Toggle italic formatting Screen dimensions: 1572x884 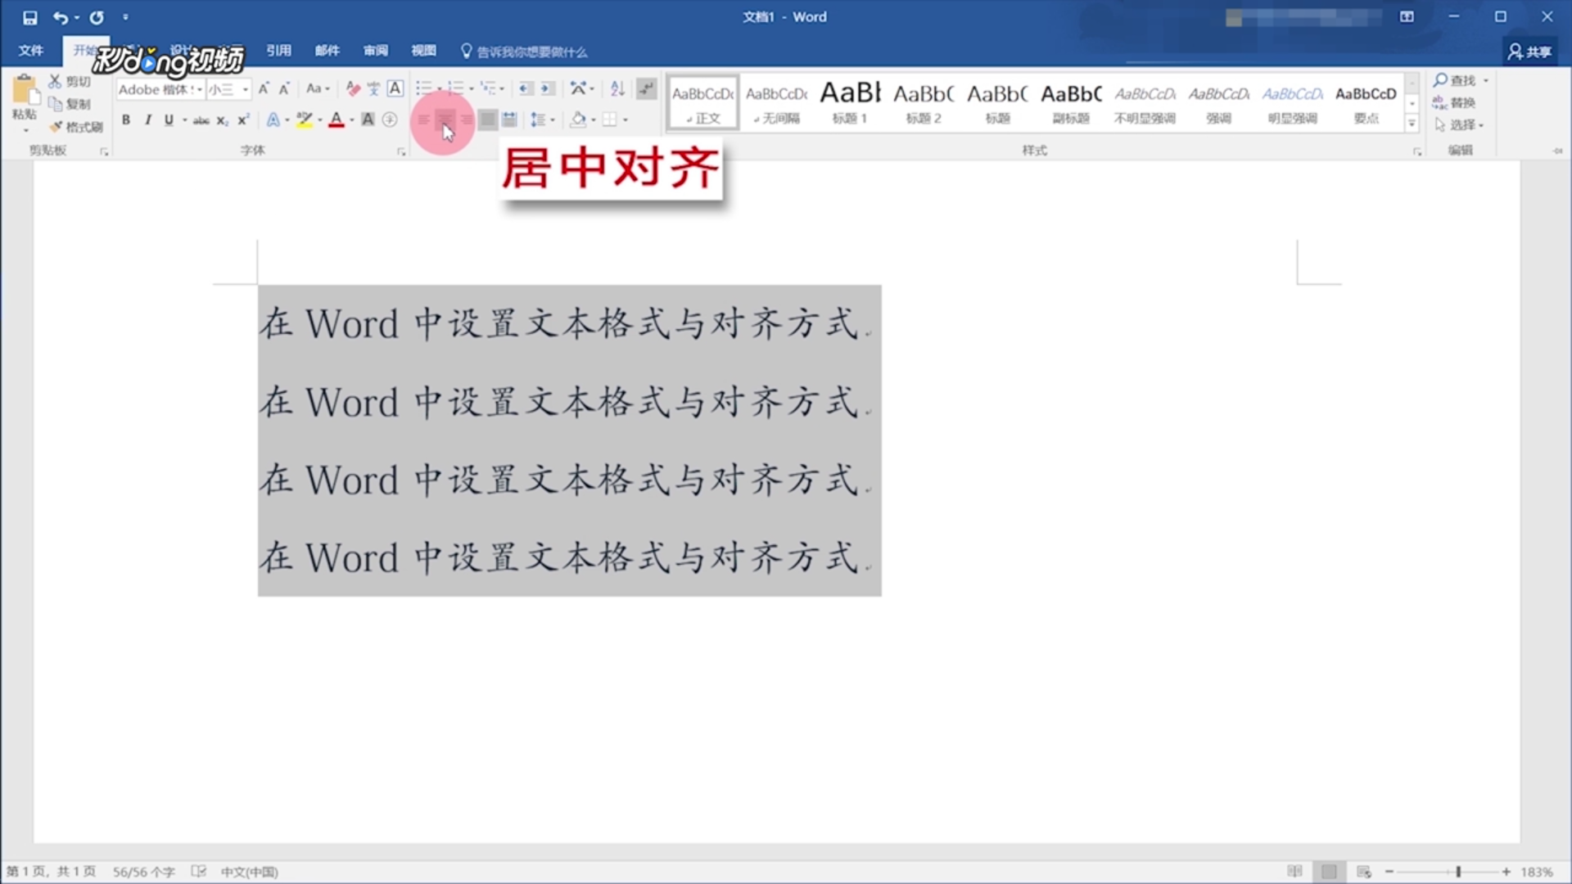pos(147,120)
